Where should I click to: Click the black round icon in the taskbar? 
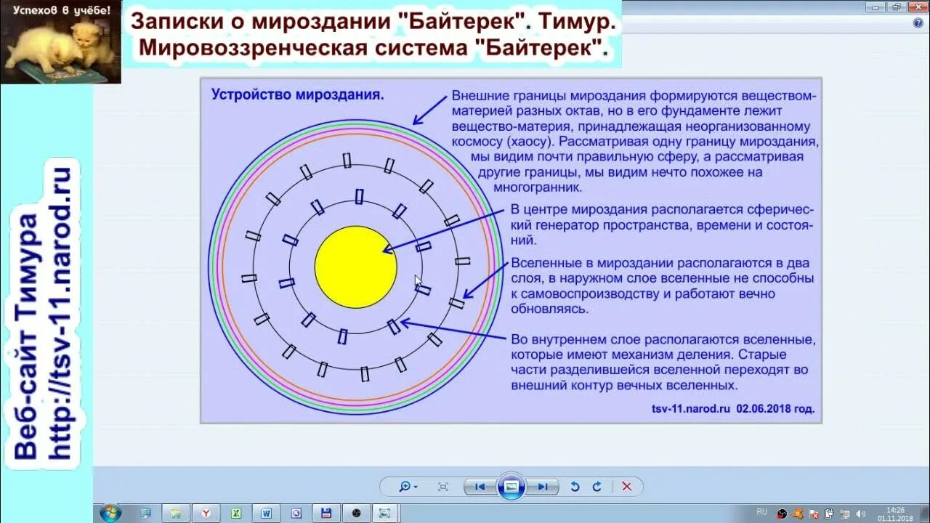[356, 513]
